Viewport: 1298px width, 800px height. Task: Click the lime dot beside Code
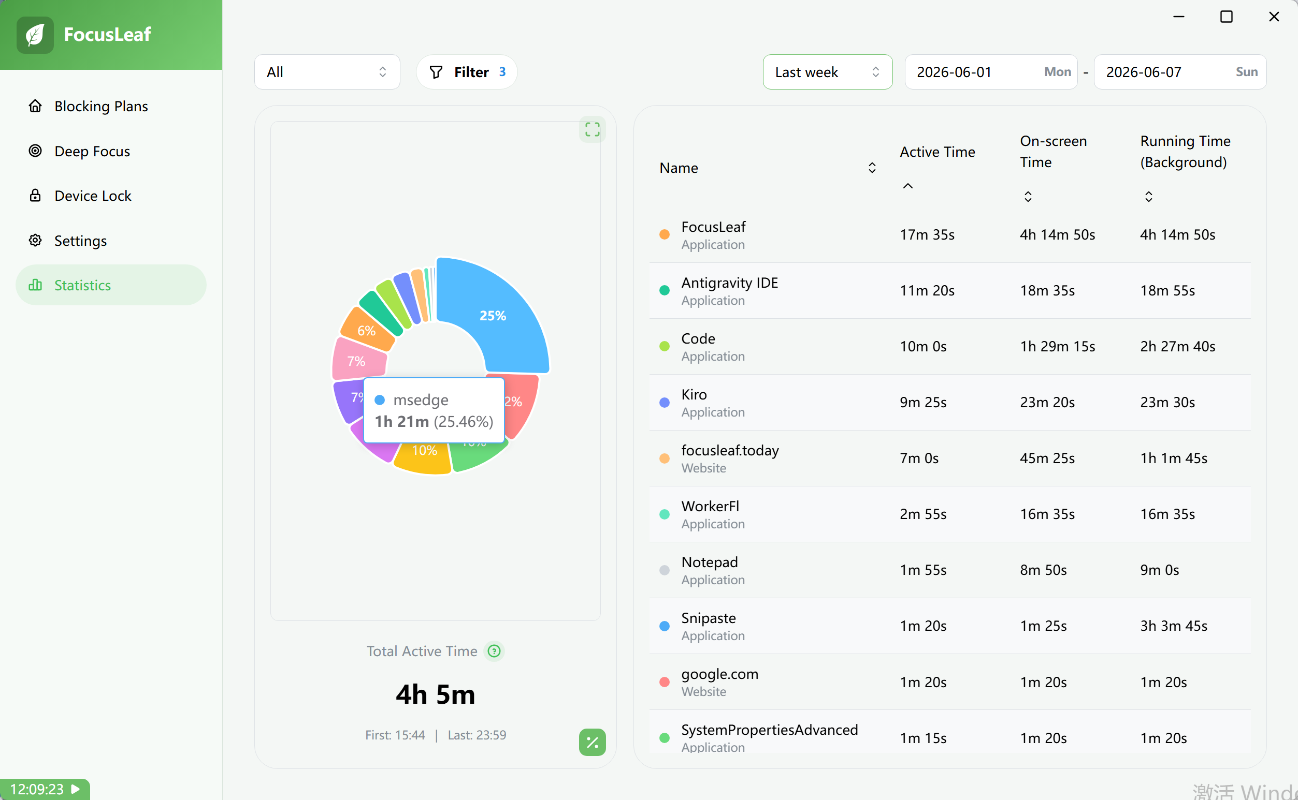pos(664,347)
